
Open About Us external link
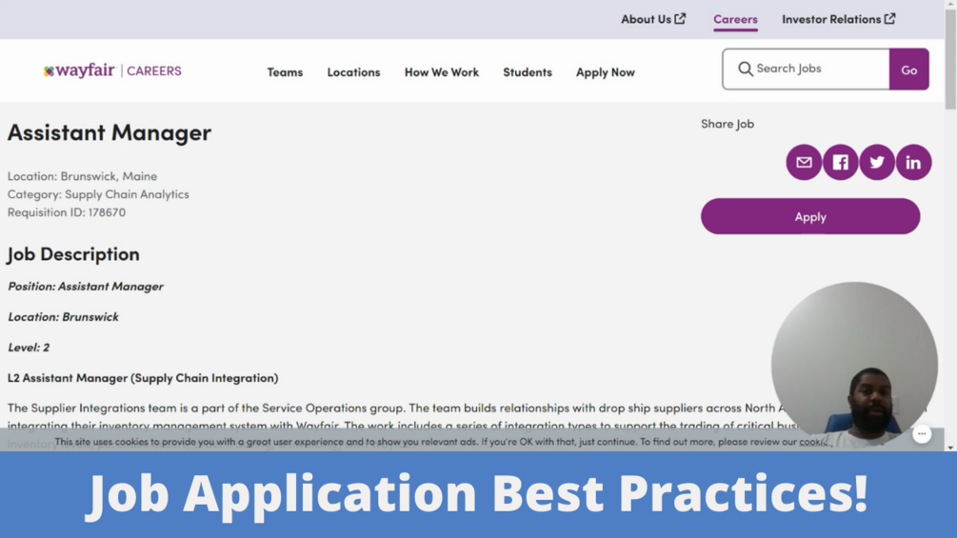[653, 19]
